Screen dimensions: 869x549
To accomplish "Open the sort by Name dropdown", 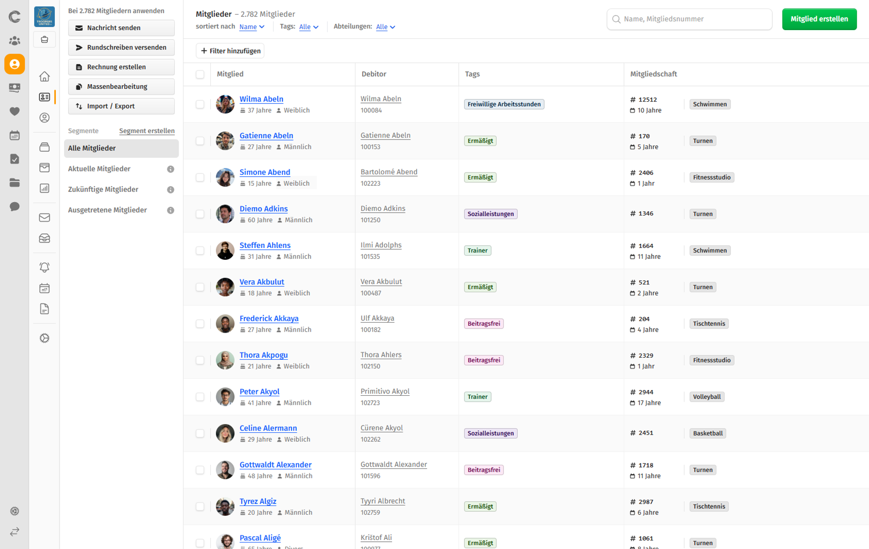I will (x=252, y=27).
